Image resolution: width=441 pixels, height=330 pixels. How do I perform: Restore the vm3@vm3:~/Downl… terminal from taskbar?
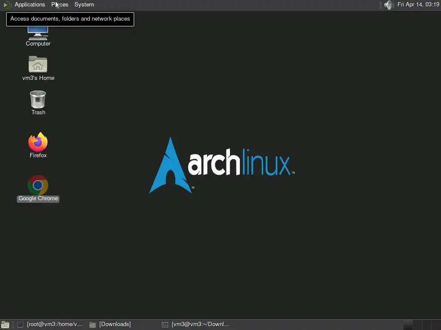click(196, 324)
